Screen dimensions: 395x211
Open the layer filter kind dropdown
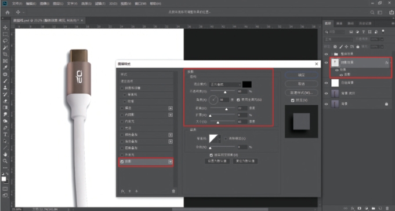334,32
